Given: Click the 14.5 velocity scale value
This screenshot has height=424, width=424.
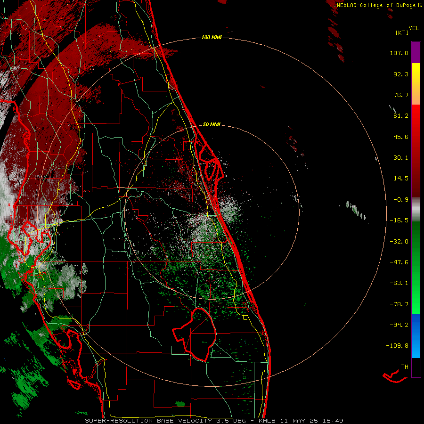Looking at the screenshot, I should [401, 179].
